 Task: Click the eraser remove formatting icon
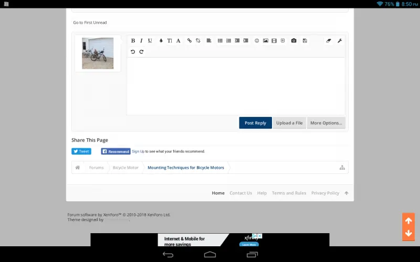pyautogui.click(x=329, y=41)
